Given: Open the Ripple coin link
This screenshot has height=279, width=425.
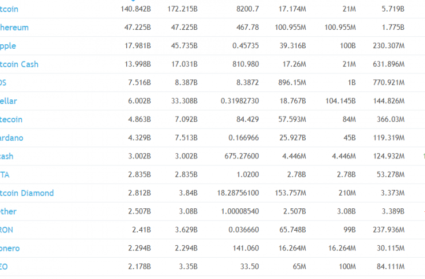Looking at the screenshot, I should pyautogui.click(x=8, y=46).
